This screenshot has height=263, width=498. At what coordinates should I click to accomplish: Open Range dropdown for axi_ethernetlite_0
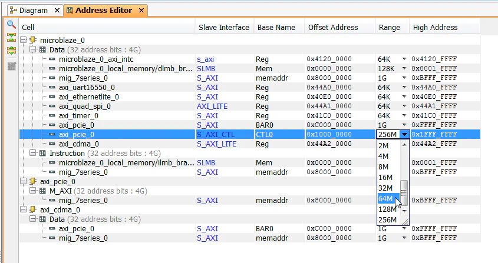coord(404,96)
